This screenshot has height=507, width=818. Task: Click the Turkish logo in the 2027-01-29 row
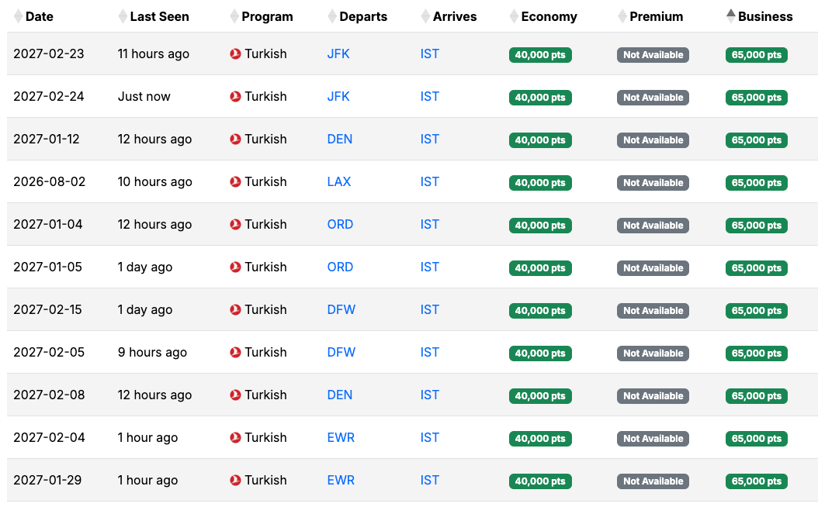coord(236,481)
